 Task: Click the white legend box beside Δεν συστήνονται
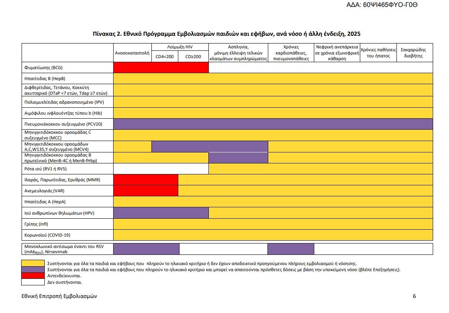point(34,281)
